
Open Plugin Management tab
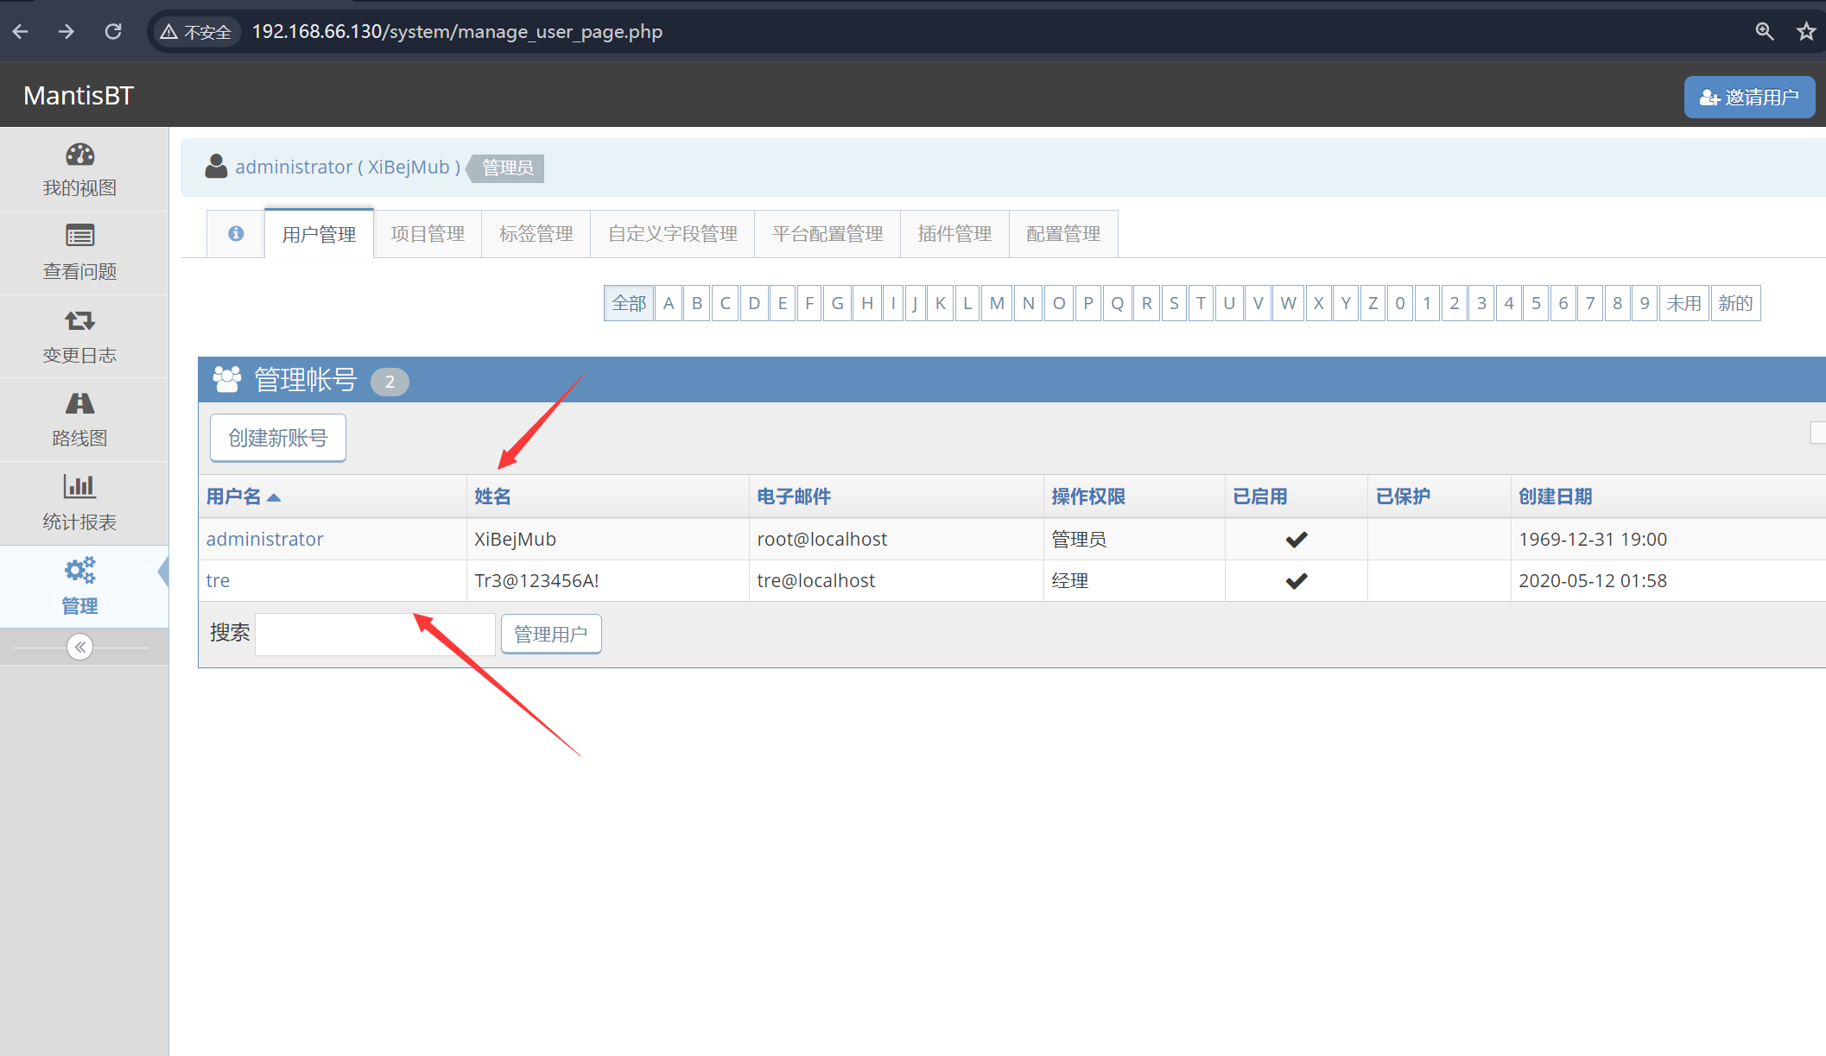(954, 234)
